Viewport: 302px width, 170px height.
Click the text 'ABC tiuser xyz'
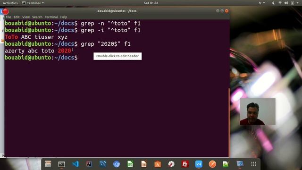click(x=44, y=37)
